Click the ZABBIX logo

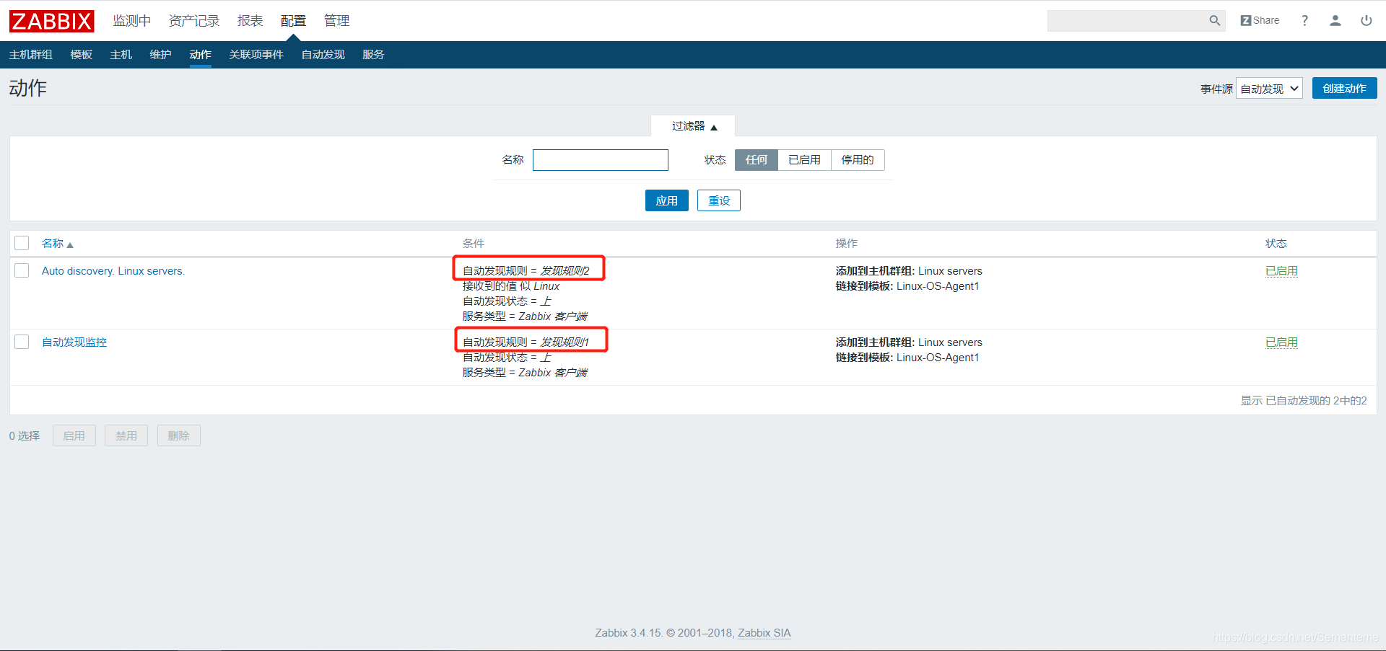tap(51, 21)
